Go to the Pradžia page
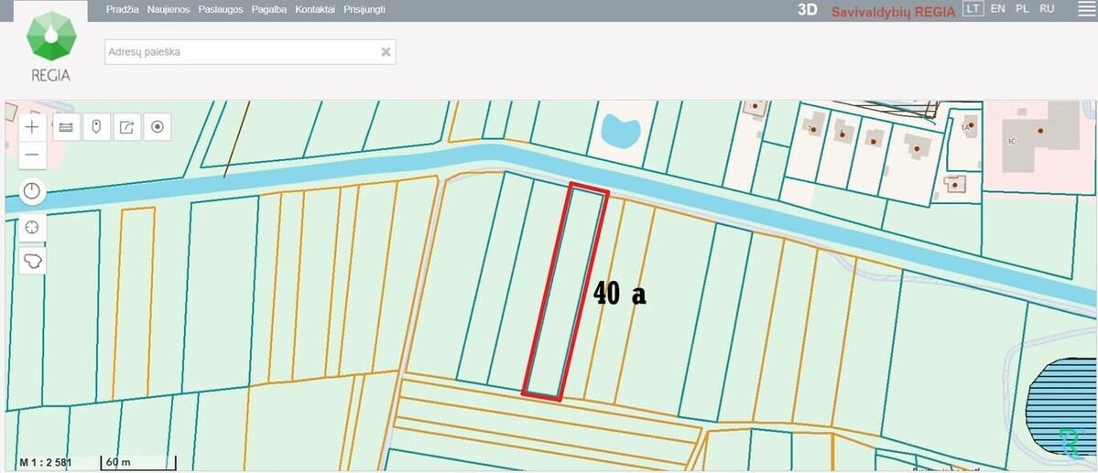The height and width of the screenshot is (473, 1098). pos(123,10)
